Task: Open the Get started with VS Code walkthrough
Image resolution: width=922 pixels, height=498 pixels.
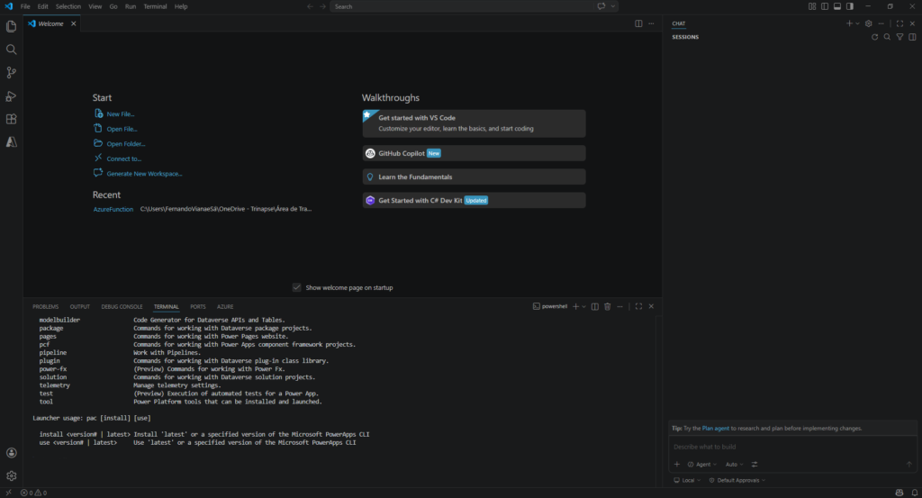Action: click(474, 122)
